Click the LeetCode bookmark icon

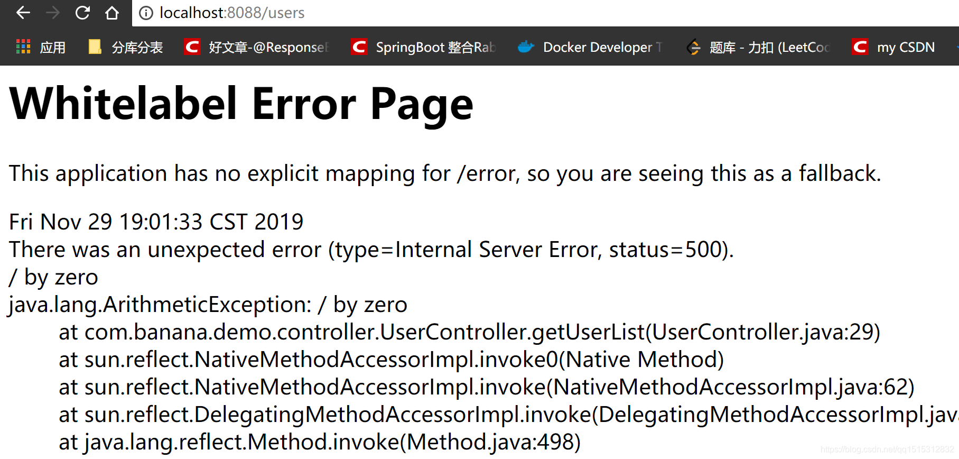[693, 47]
